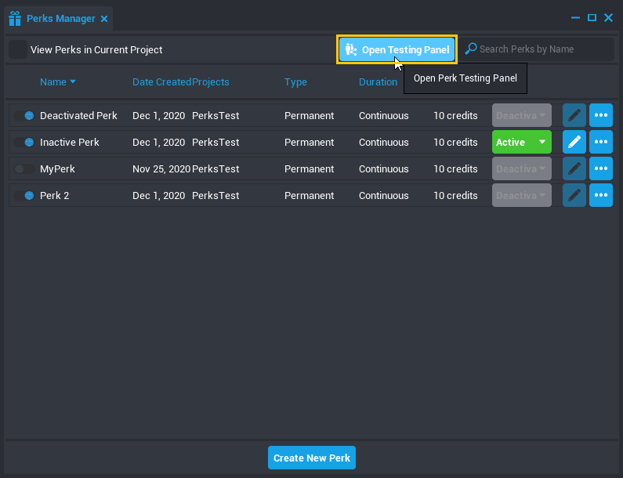Expand the Active status dropdown for Inactive Perk
This screenshot has width=623, height=478.
pos(521,142)
